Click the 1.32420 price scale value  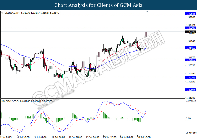click(x=191, y=25)
